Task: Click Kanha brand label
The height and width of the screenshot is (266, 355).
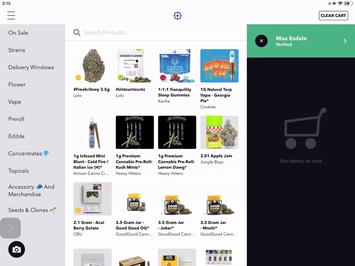Action: [164, 101]
